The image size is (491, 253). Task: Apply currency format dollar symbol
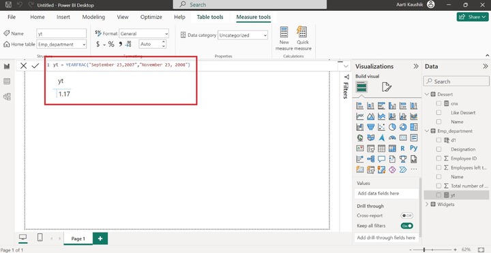click(x=98, y=44)
